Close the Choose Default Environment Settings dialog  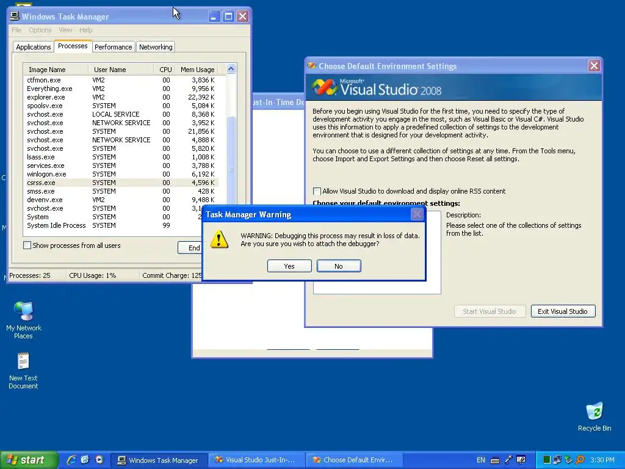[x=594, y=66]
